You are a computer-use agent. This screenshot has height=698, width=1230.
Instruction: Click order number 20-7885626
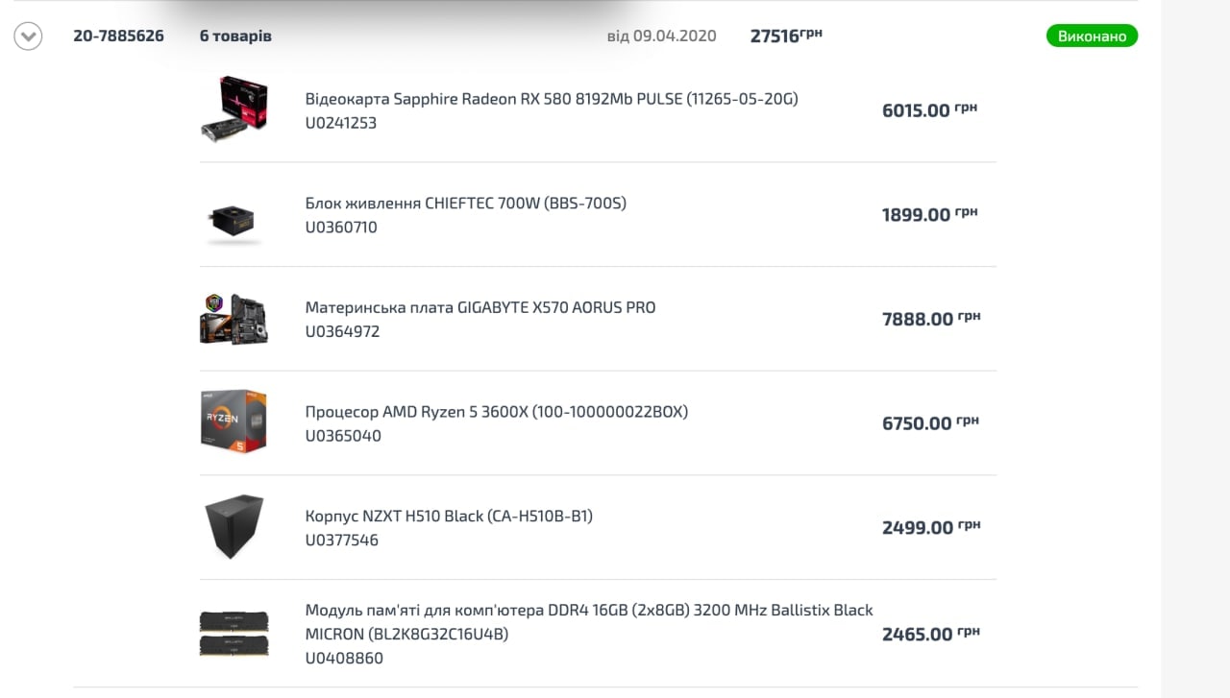click(x=118, y=36)
